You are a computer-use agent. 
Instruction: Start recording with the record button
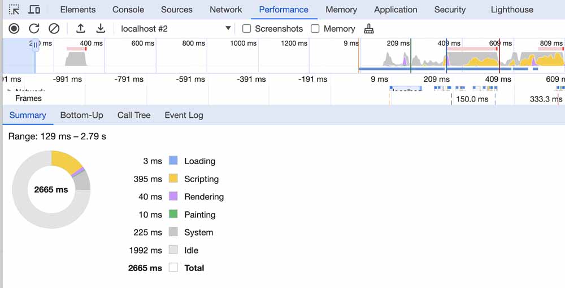tap(14, 28)
